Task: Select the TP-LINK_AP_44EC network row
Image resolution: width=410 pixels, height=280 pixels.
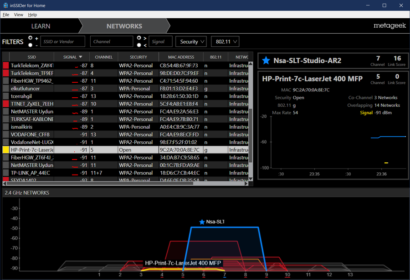Action: tap(125, 173)
